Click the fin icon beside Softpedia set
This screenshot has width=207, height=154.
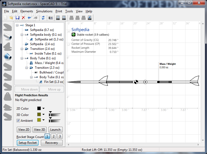[x=31, y=39]
